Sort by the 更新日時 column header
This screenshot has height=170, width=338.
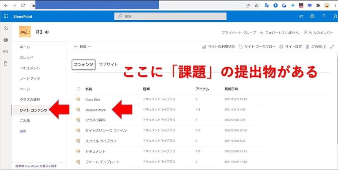tap(231, 89)
